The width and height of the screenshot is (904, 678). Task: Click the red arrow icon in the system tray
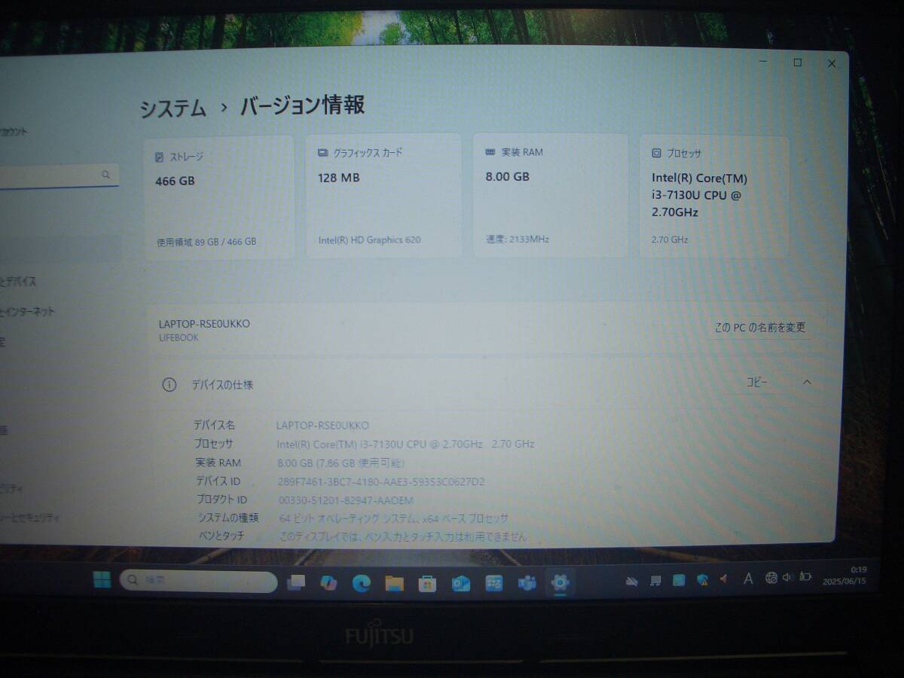[x=724, y=579]
